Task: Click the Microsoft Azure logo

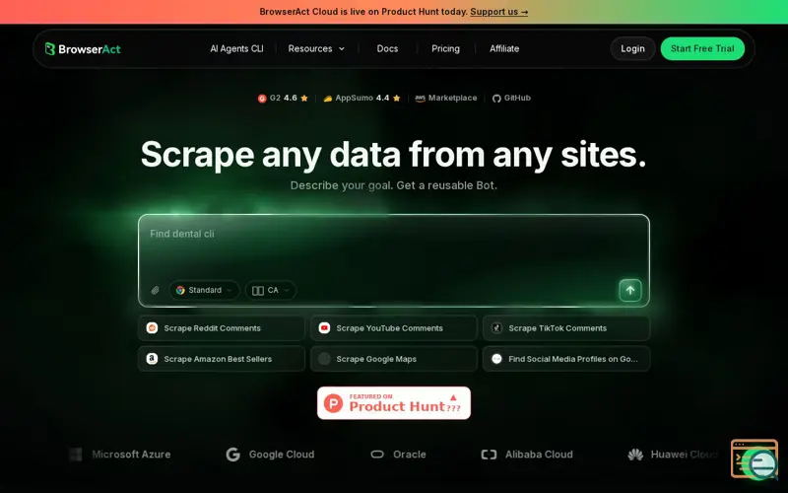Action: [x=119, y=455]
